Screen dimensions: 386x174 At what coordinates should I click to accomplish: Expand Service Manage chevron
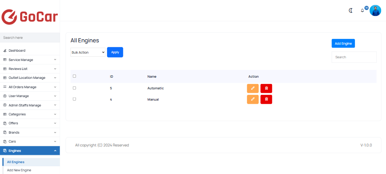[x=55, y=59]
